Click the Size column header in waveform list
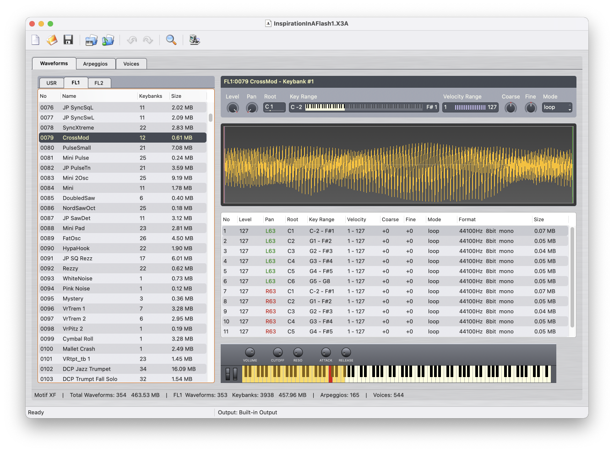This screenshot has width=614, height=452. click(176, 96)
